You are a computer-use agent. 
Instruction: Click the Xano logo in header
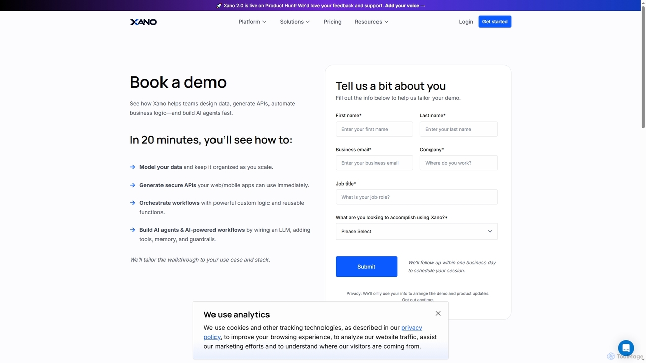coord(143,22)
